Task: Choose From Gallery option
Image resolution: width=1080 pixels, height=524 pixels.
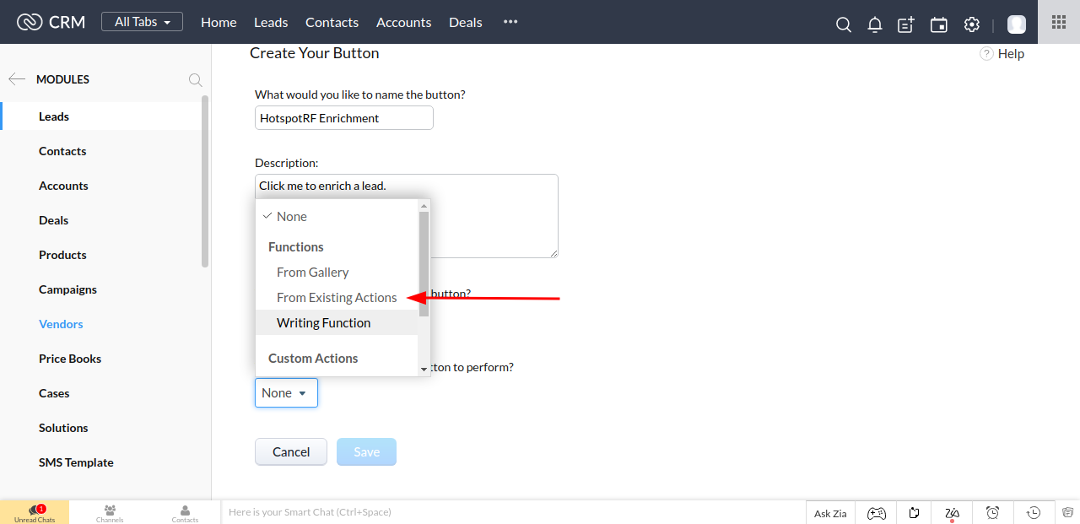Action: [x=337, y=273]
